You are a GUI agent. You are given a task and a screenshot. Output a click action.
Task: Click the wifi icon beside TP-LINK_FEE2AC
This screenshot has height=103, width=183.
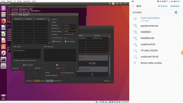pos(135,51)
